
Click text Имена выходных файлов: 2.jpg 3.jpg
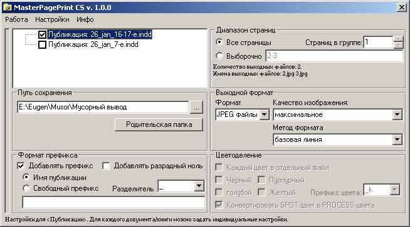[260, 74]
